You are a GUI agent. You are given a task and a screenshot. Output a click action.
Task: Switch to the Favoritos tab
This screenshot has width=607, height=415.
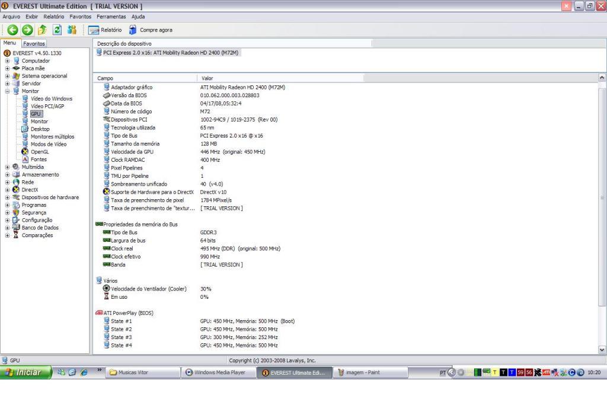pyautogui.click(x=34, y=44)
